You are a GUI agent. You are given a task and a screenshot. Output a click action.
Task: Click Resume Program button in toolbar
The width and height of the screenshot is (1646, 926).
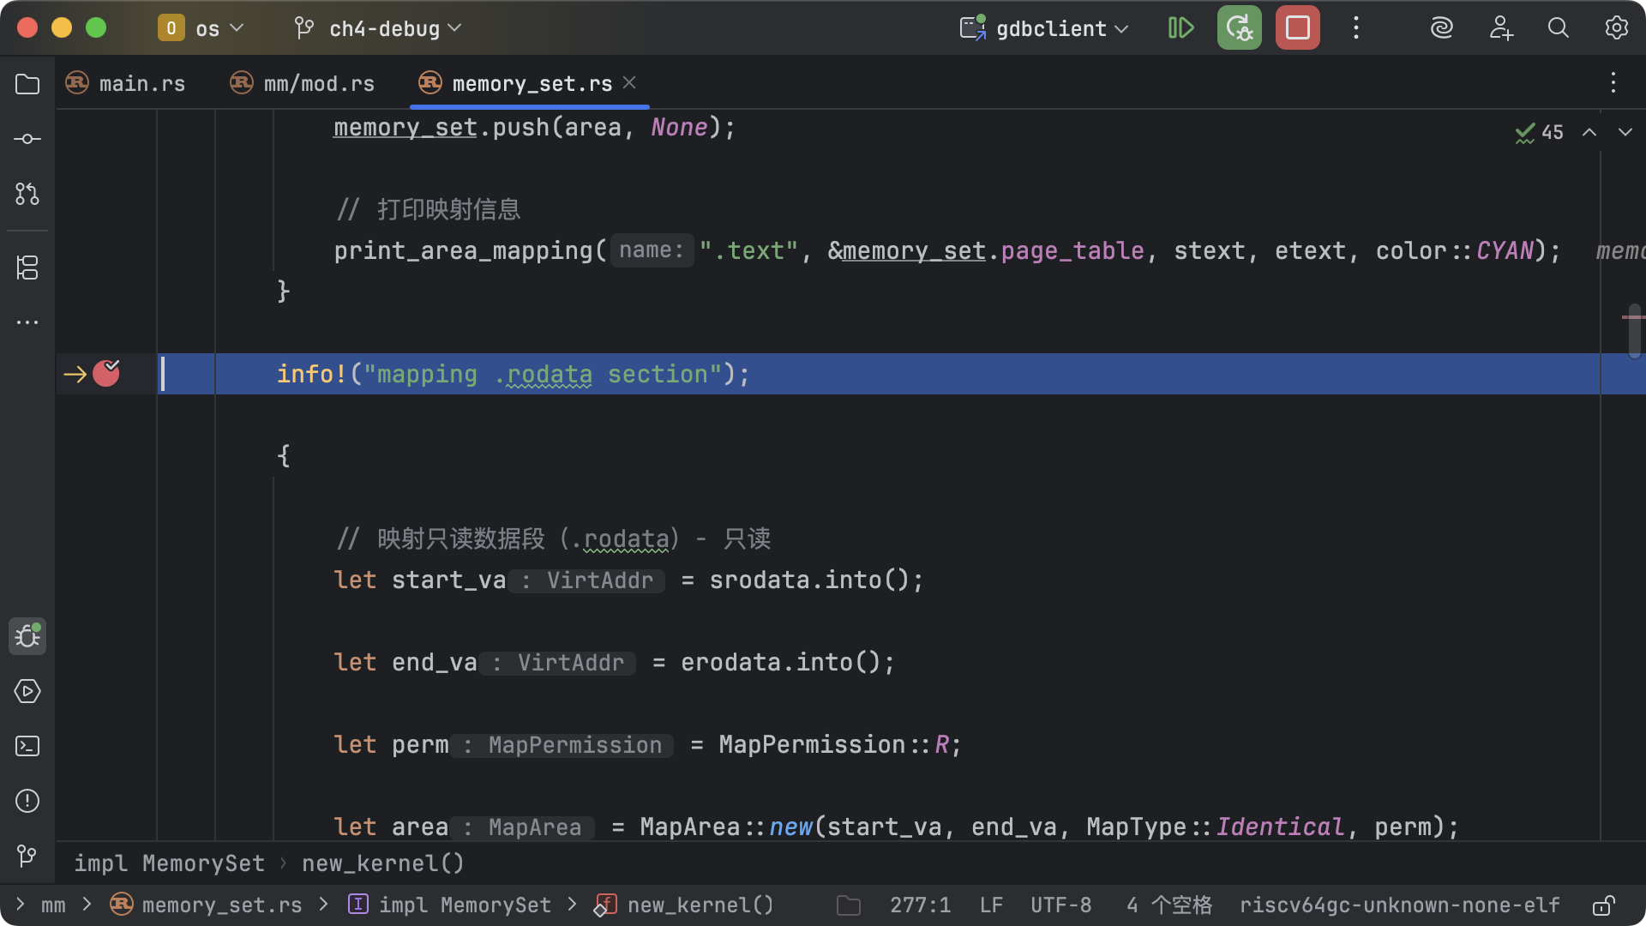pyautogui.click(x=1180, y=28)
